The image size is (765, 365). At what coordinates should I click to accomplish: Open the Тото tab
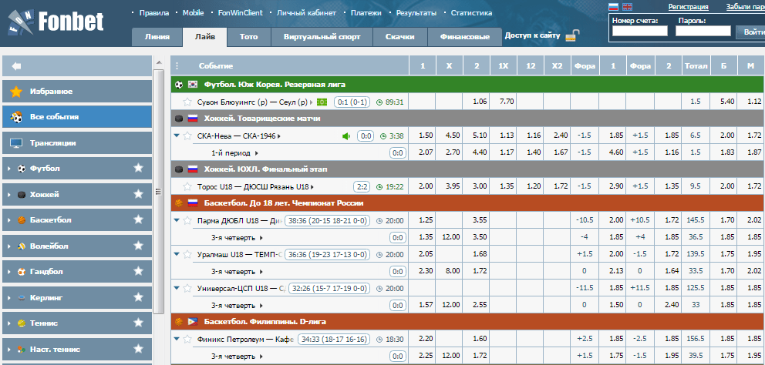pos(248,37)
